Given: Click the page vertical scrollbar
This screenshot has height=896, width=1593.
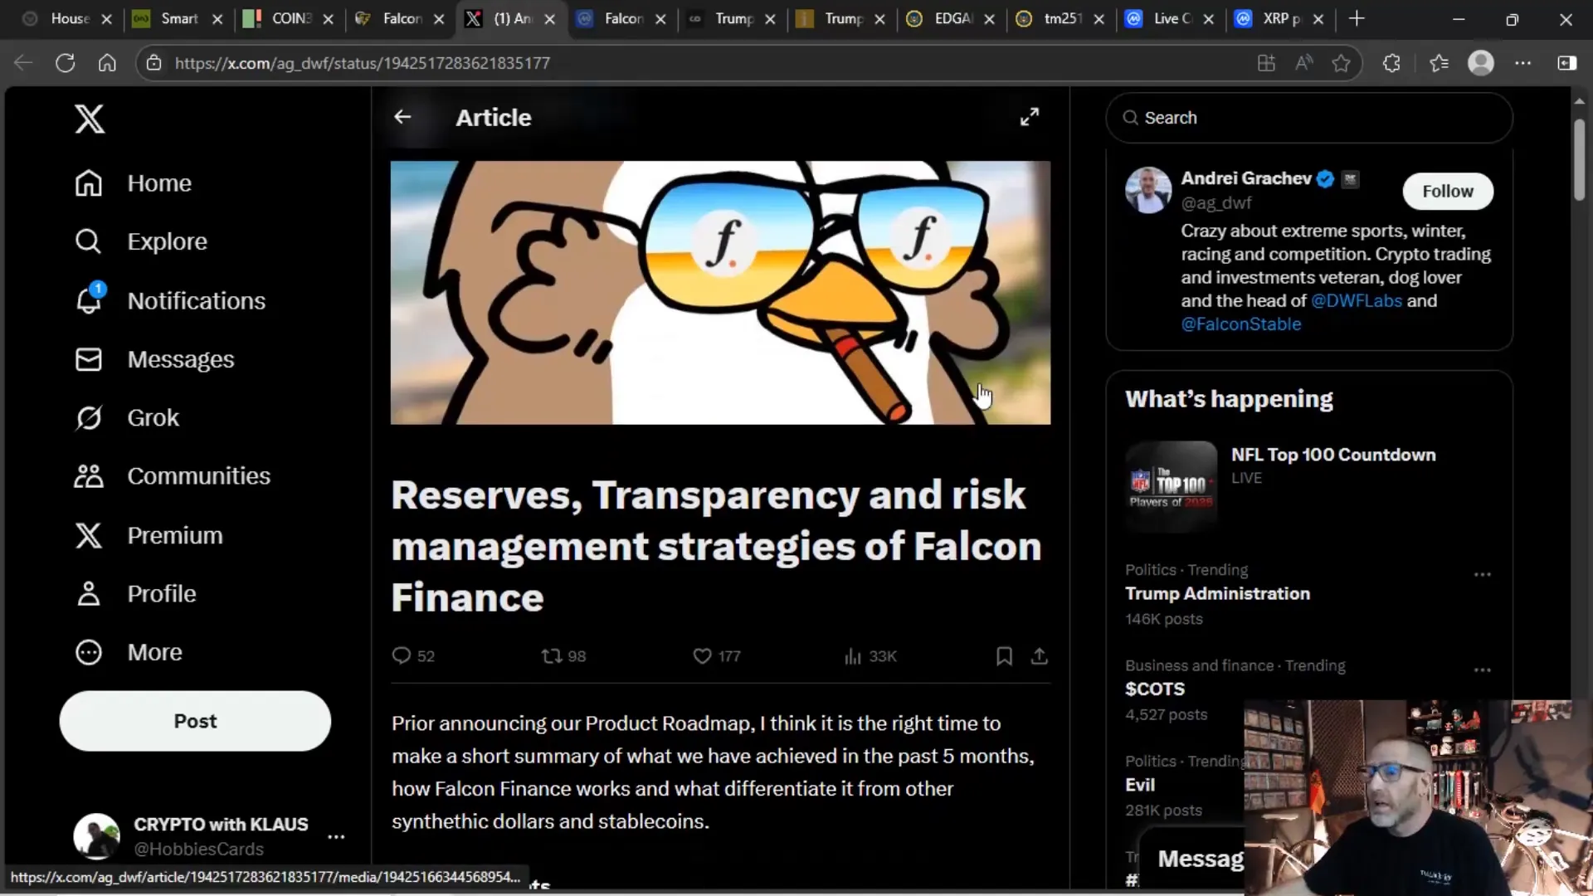Looking at the screenshot, I should (x=1579, y=160).
